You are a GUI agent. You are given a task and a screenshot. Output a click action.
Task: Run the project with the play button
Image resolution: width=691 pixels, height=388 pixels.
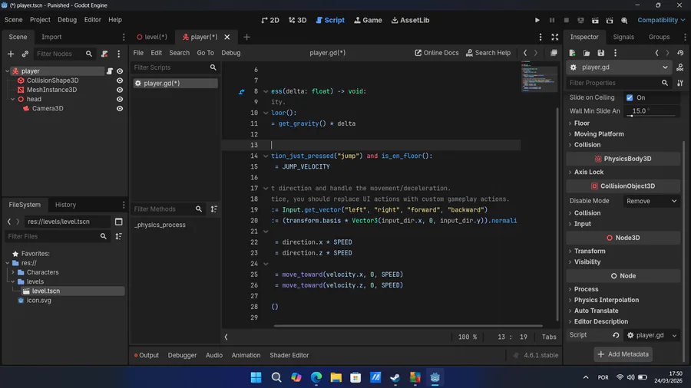(x=537, y=21)
